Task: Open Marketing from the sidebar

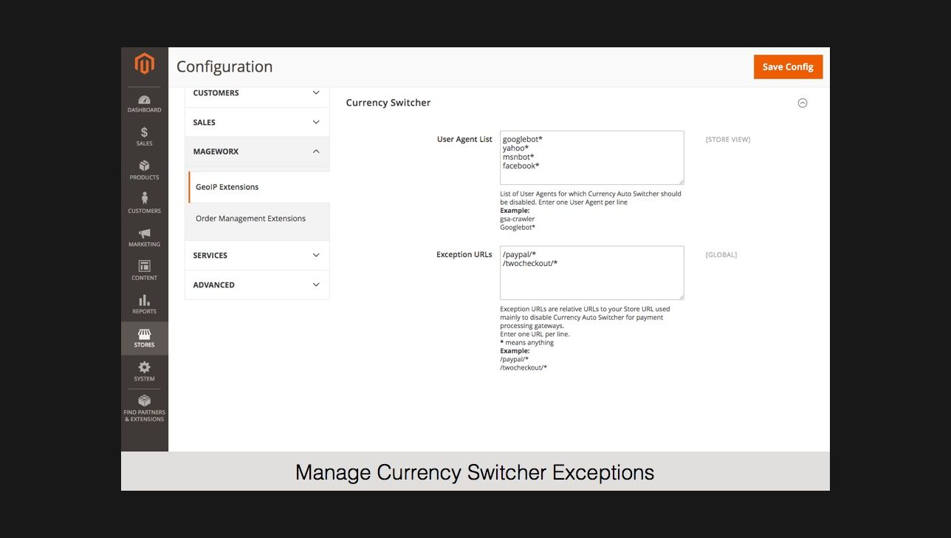Action: (144, 235)
